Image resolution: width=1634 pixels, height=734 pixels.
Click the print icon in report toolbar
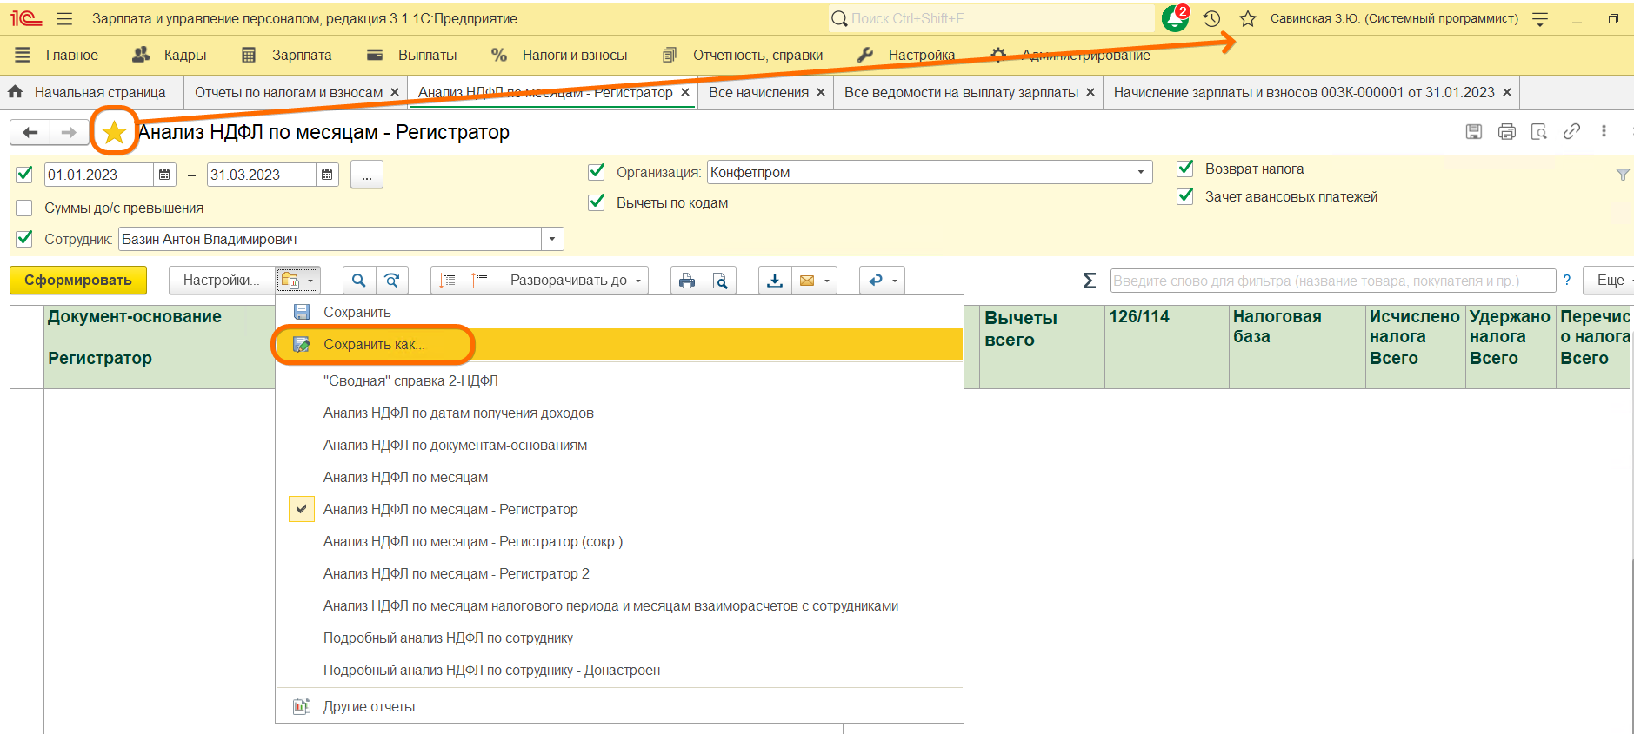click(x=687, y=281)
